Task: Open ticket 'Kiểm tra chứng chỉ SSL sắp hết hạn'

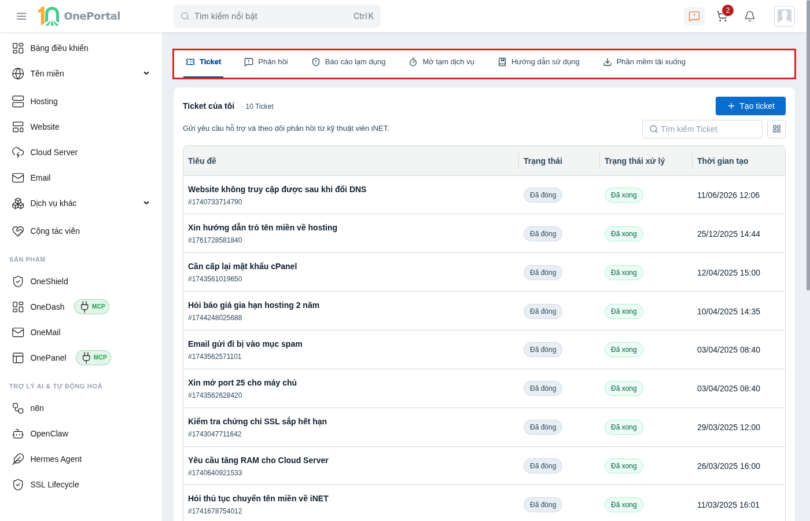Action: [x=257, y=421]
